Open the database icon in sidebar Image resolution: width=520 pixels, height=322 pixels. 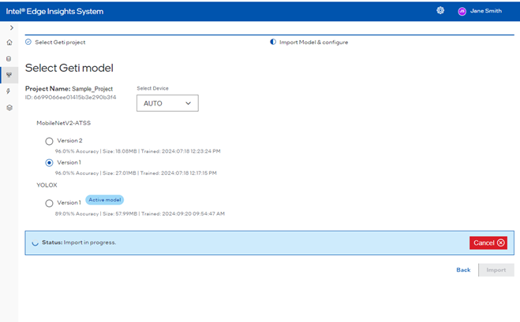tap(9, 58)
